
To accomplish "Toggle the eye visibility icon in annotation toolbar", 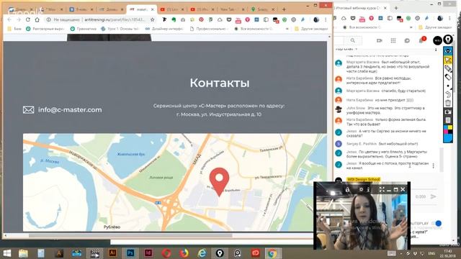I will (448, 51).
